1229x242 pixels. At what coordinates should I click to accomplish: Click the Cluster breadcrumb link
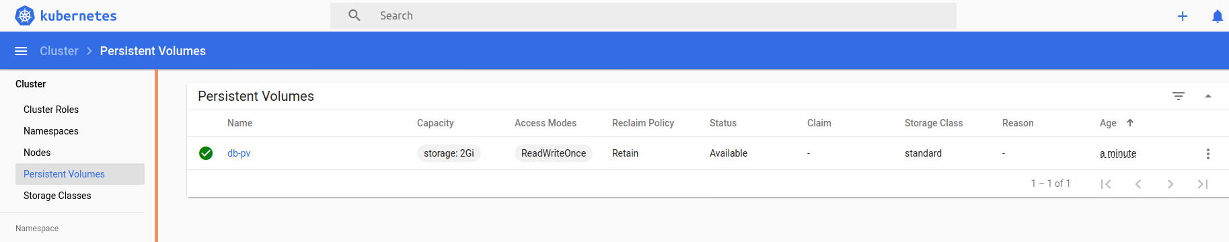59,51
